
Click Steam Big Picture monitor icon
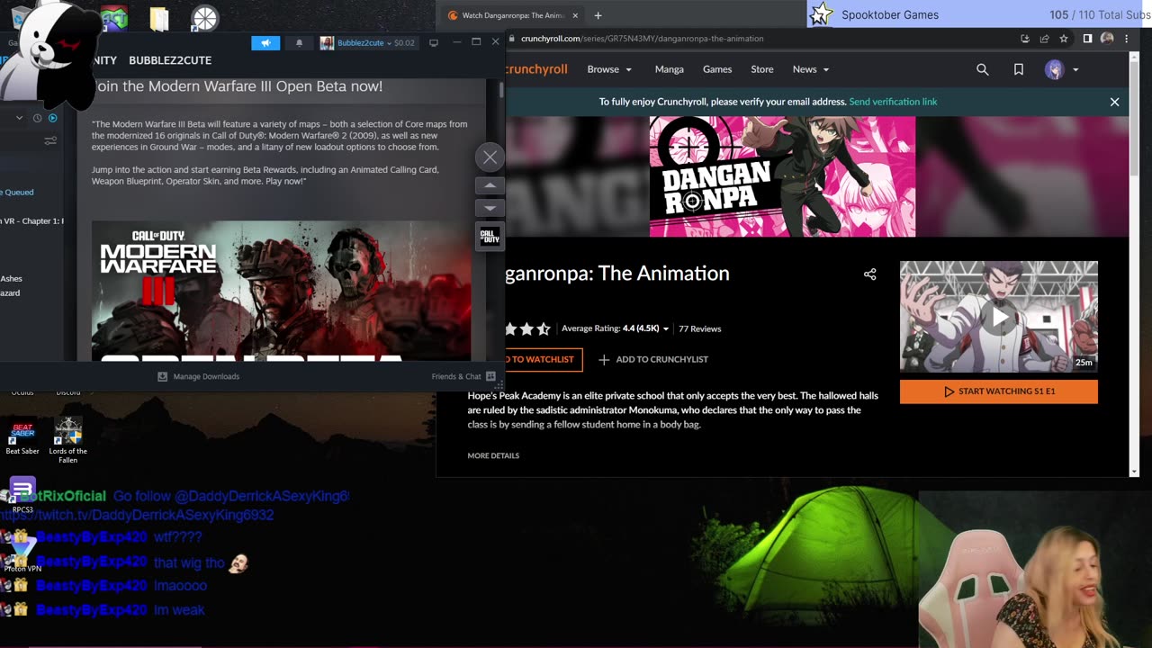pos(434,42)
